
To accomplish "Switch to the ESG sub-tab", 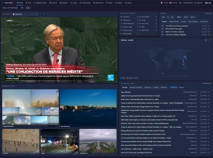I will point(22,8).
